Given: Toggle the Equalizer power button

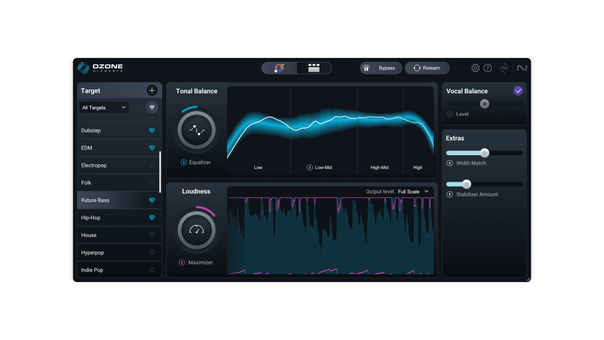Looking at the screenshot, I should point(184,162).
